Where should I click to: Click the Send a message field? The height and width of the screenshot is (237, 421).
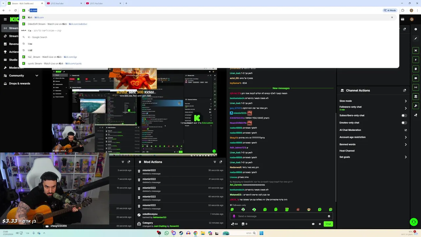click(281, 216)
